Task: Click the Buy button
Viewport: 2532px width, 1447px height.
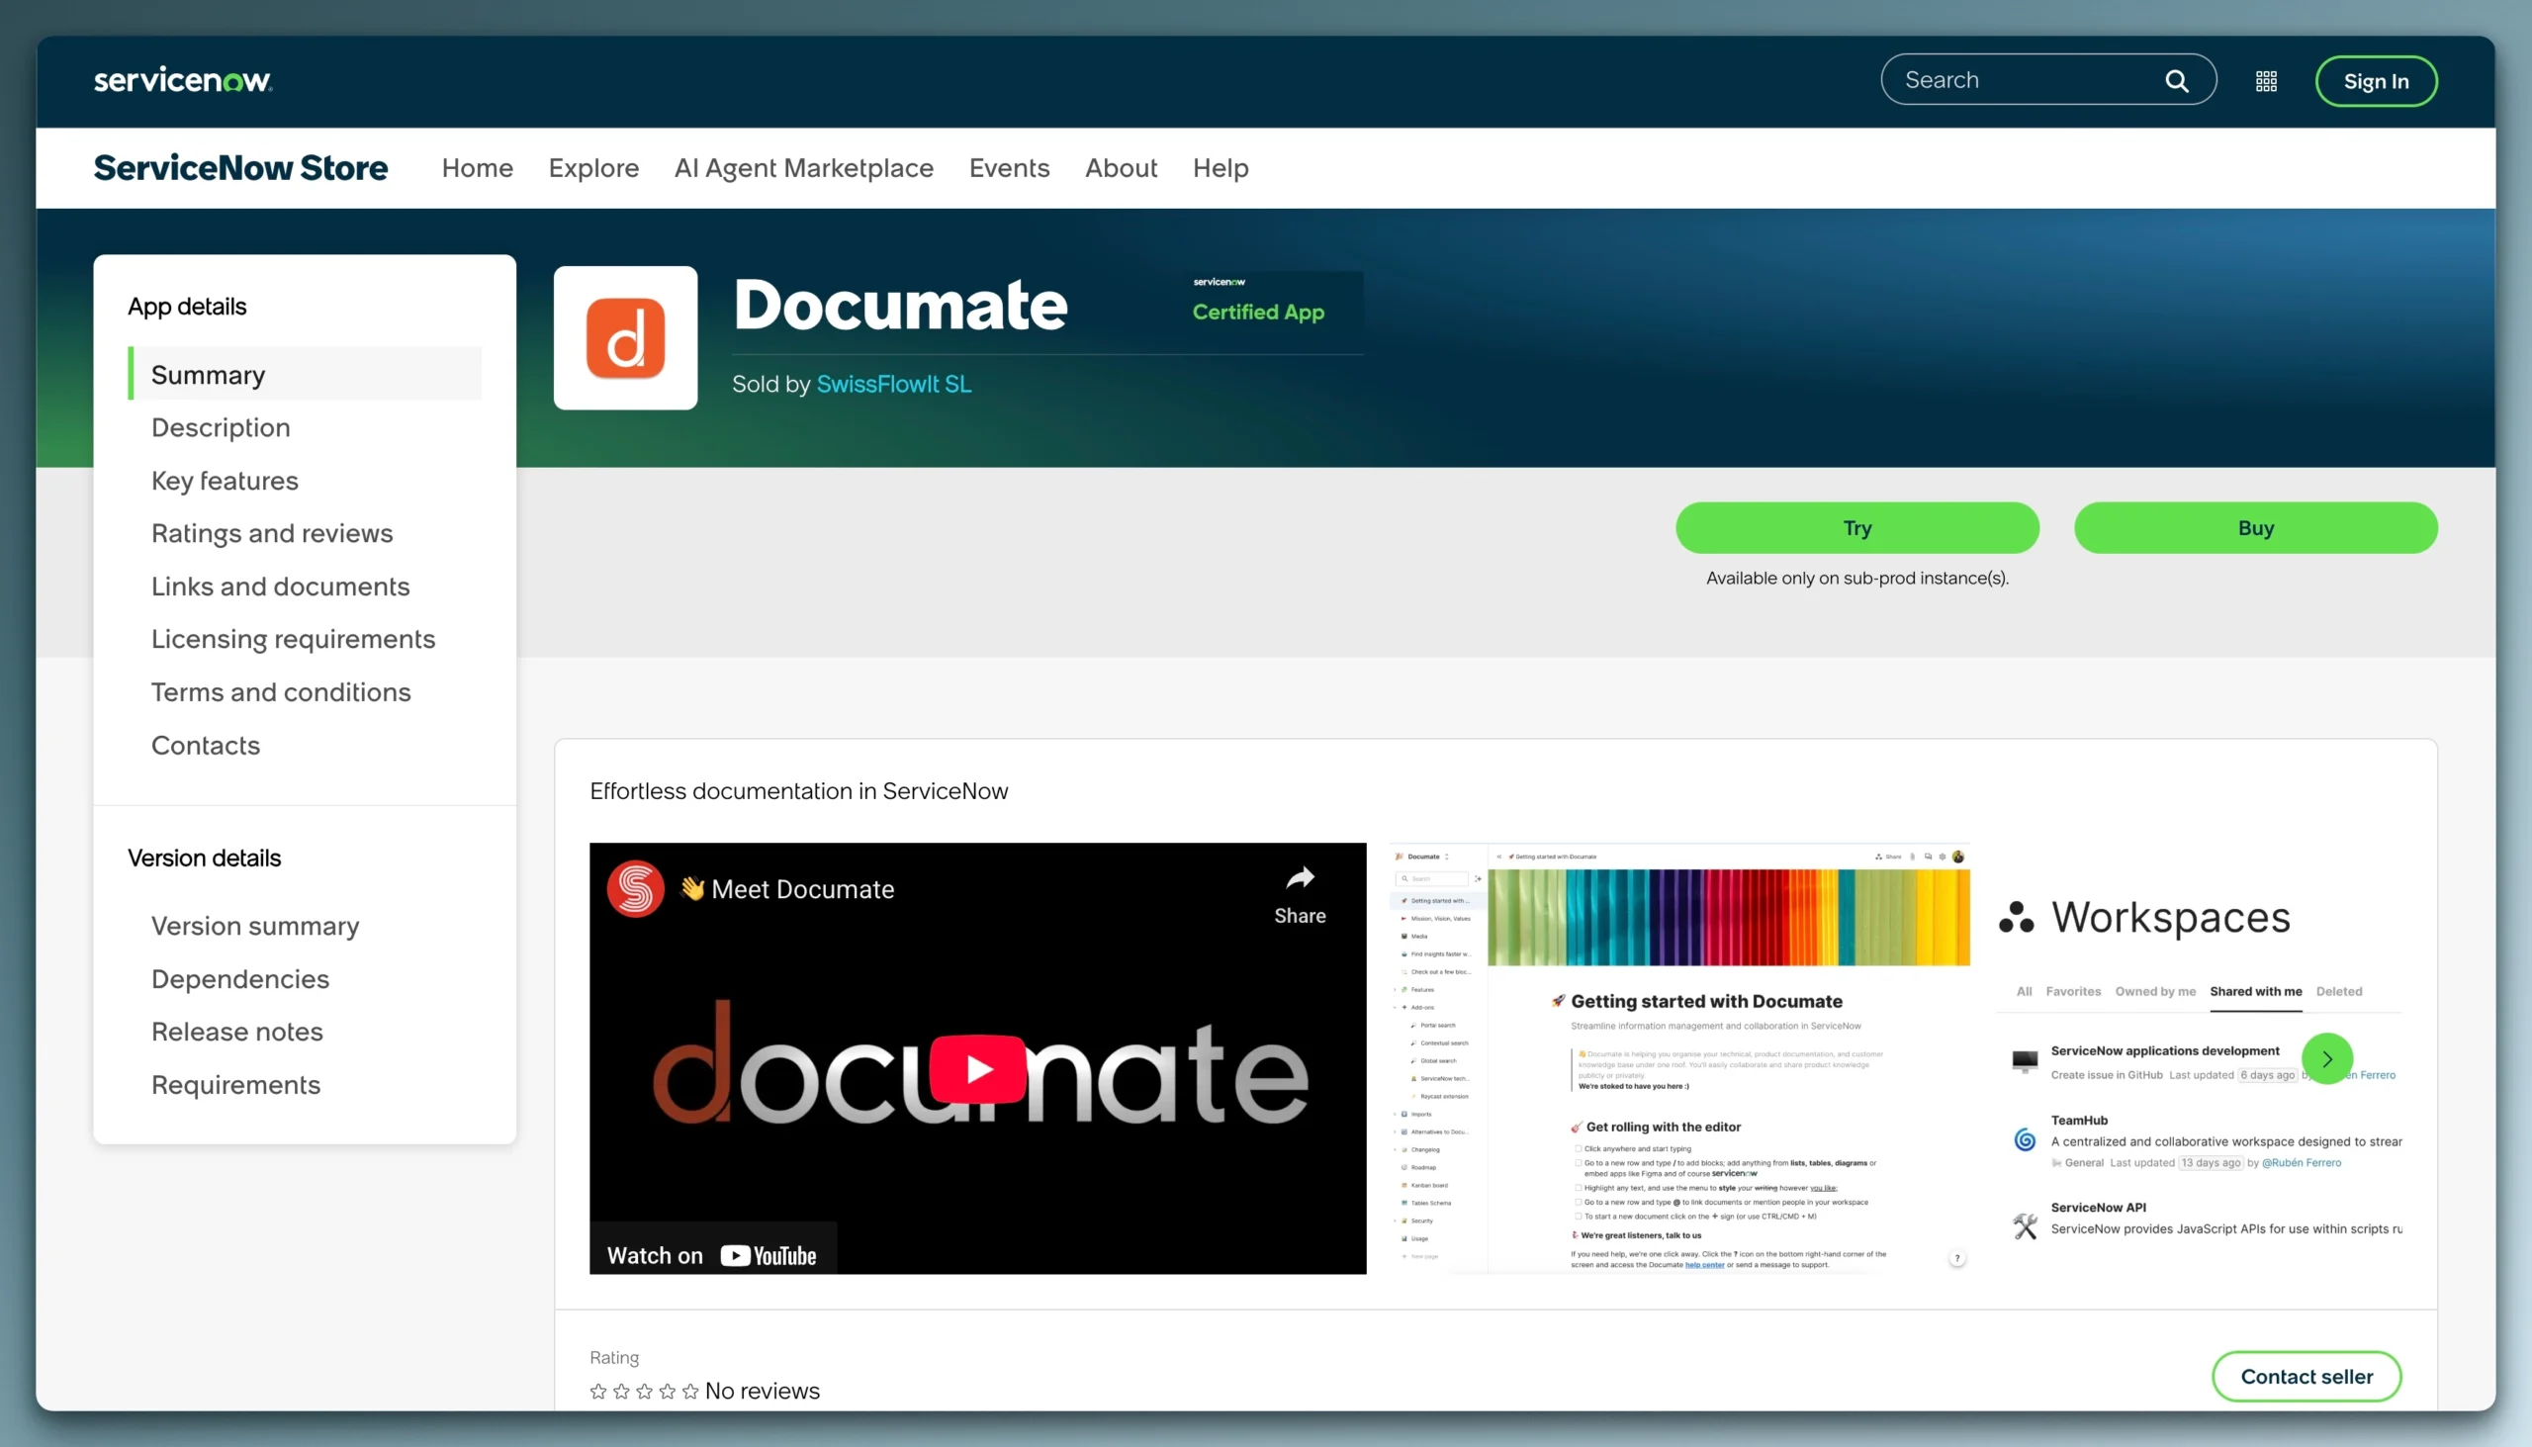Action: tap(2256, 528)
